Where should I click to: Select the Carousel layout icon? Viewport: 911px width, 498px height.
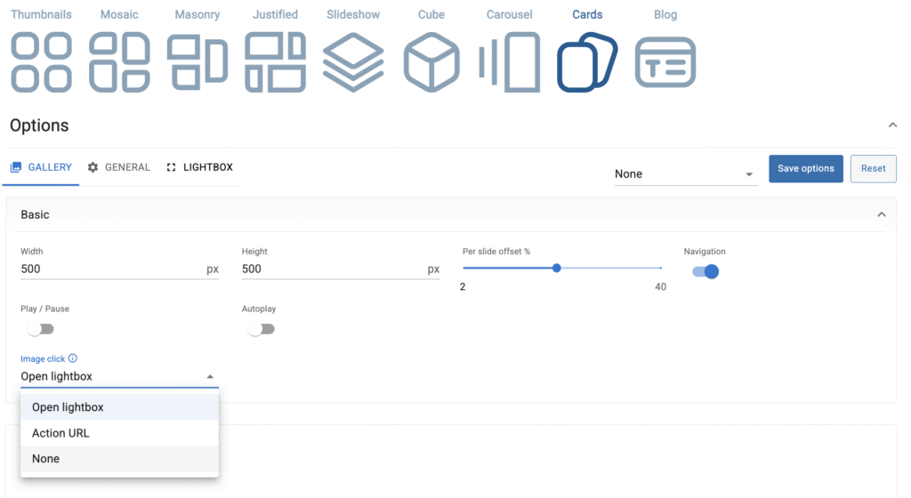tap(510, 61)
